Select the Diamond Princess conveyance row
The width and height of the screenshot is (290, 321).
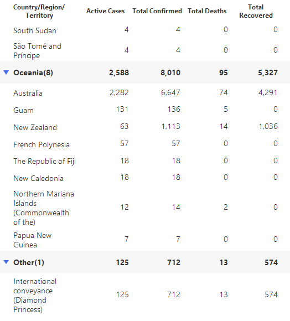coord(145,295)
